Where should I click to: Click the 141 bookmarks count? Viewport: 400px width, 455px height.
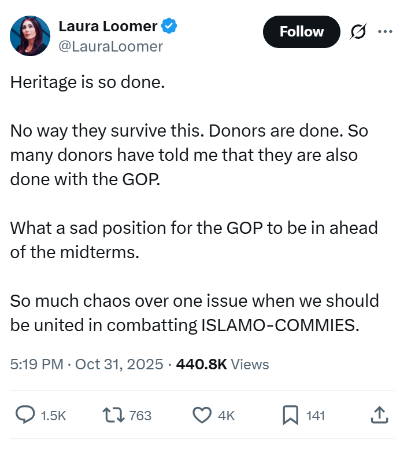click(x=315, y=415)
